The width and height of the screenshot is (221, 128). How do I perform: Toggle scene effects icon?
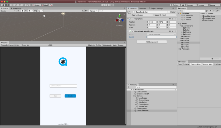[x=29, y=11]
